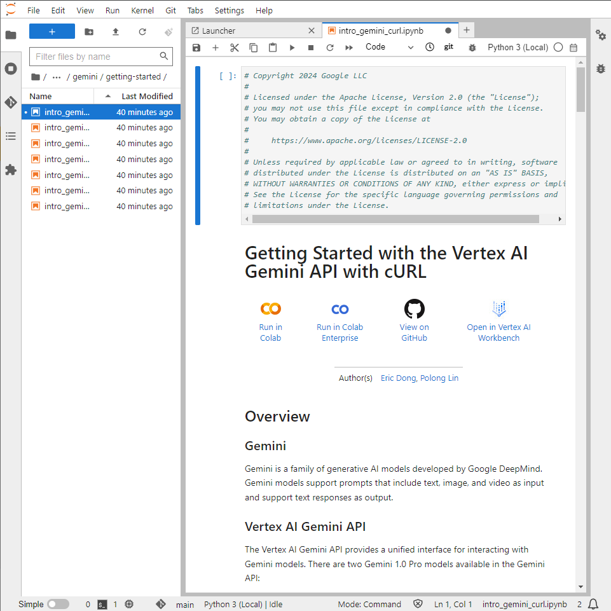
Task: Go to the root folder breadcrumb icon
Action: (x=36, y=77)
